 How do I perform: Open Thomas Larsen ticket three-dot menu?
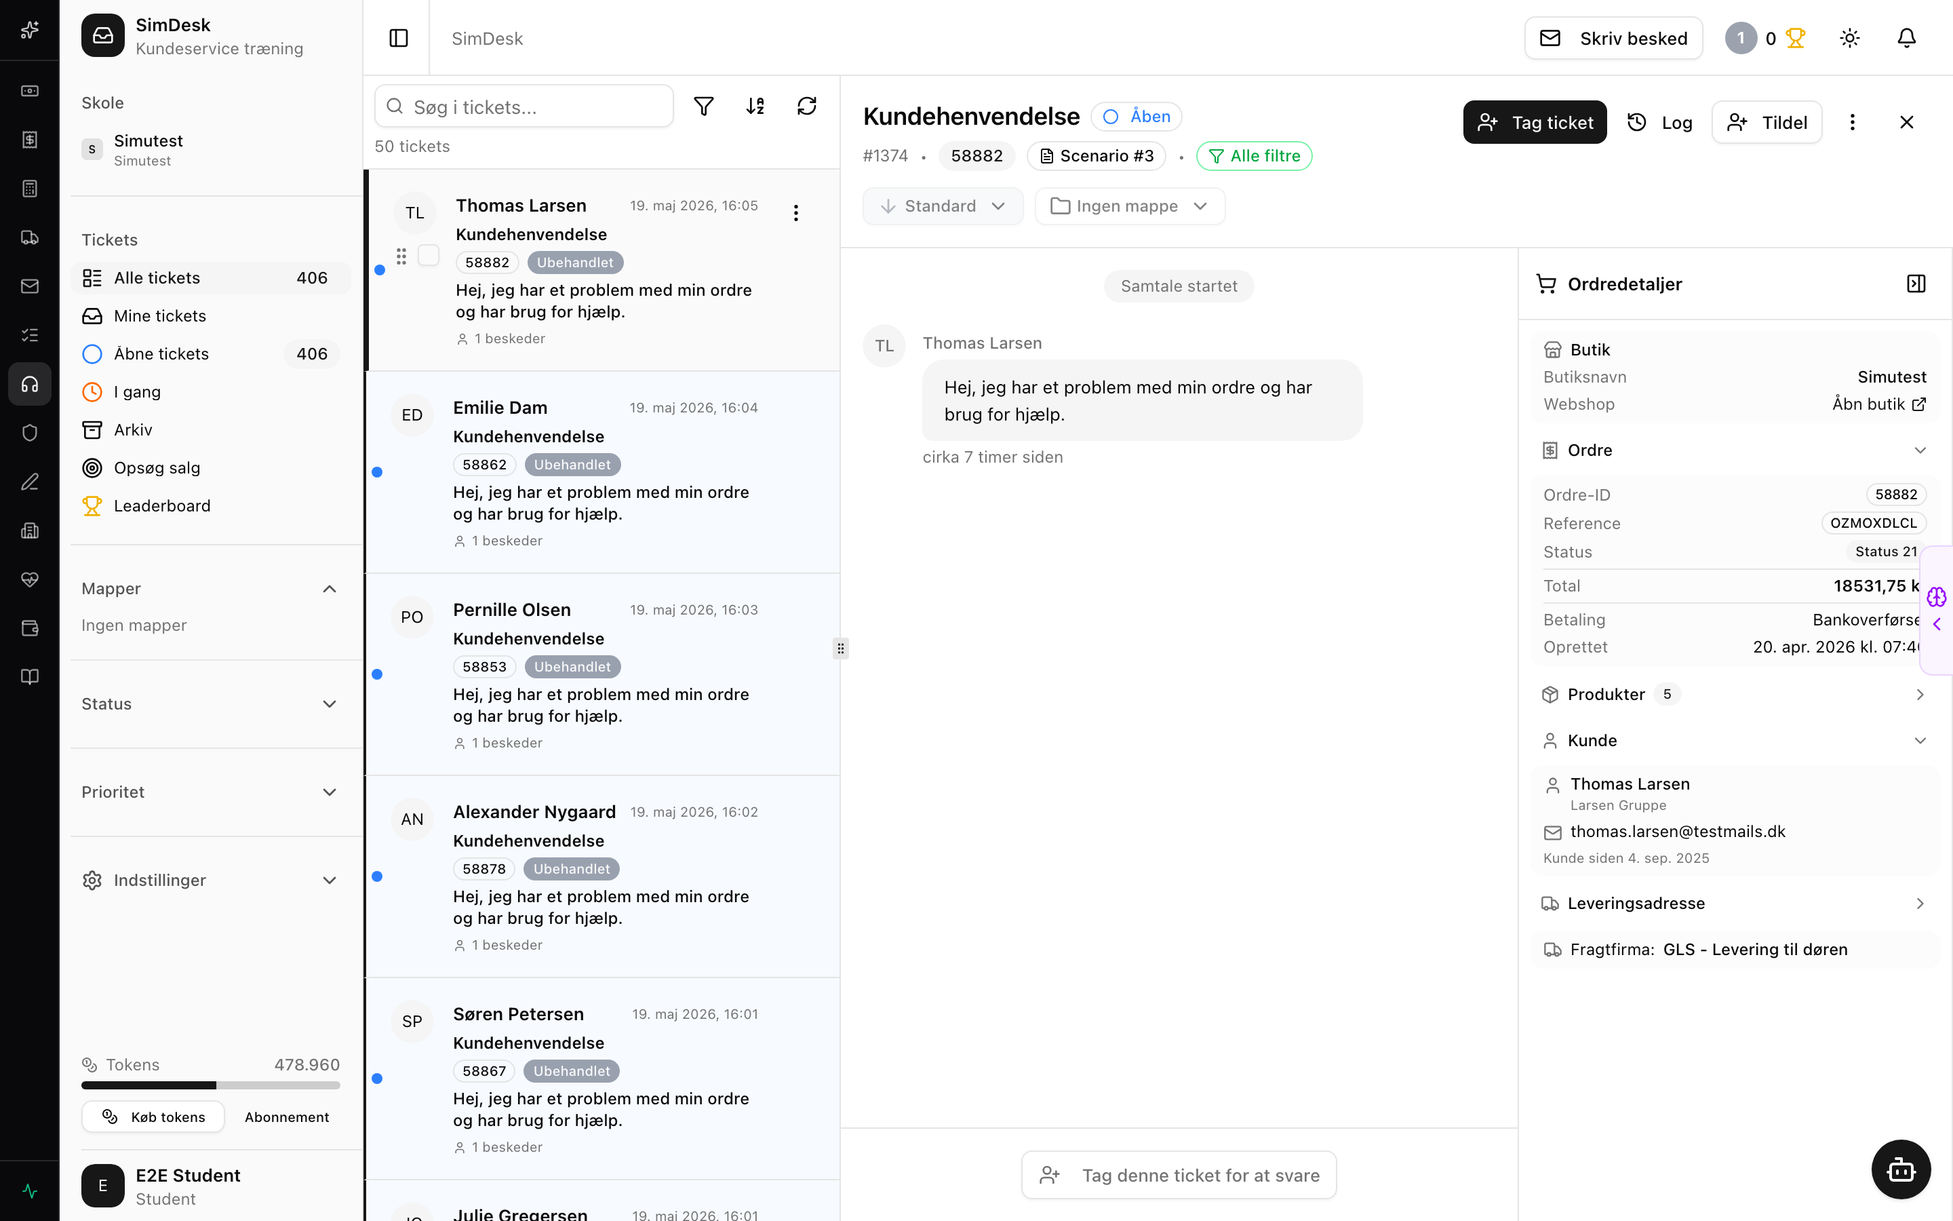click(795, 212)
